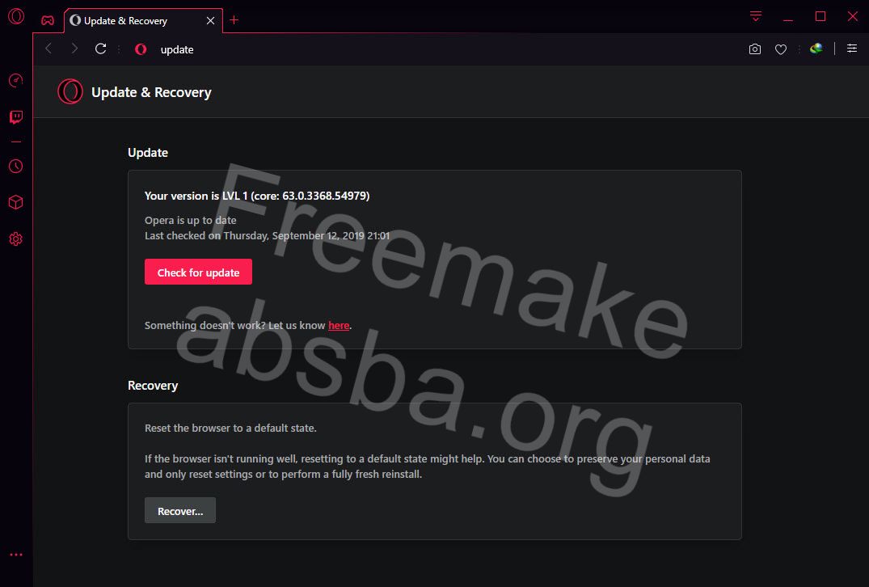Click 'Your version is LVL 1' text

coord(257,196)
